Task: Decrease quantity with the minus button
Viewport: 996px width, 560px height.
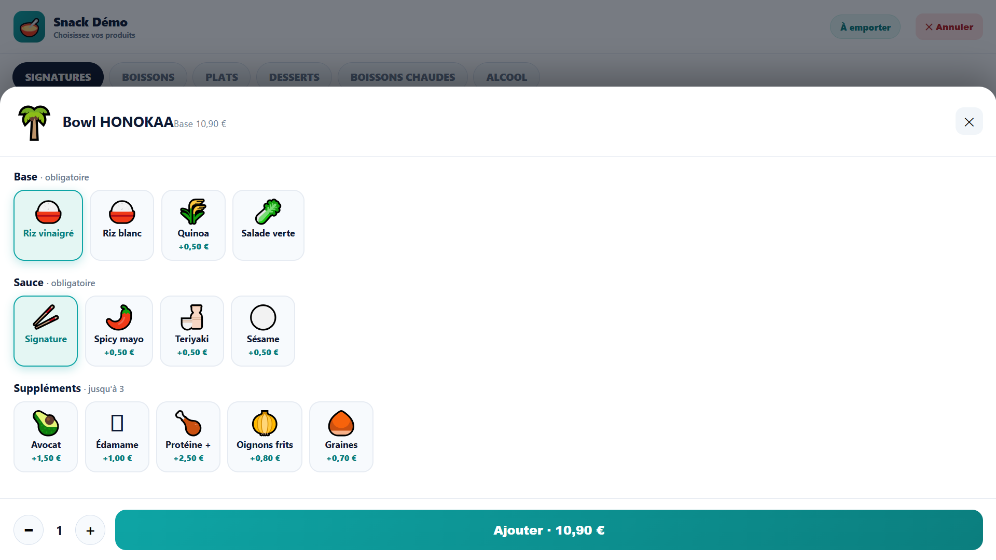Action: [x=29, y=530]
